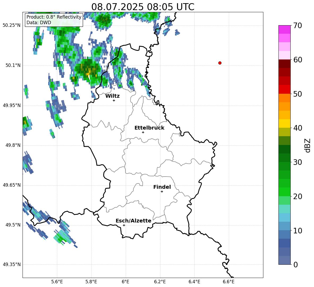The width and height of the screenshot is (314, 287).
Task: Click the 49.8°N latitude label
Action: (x=13, y=145)
